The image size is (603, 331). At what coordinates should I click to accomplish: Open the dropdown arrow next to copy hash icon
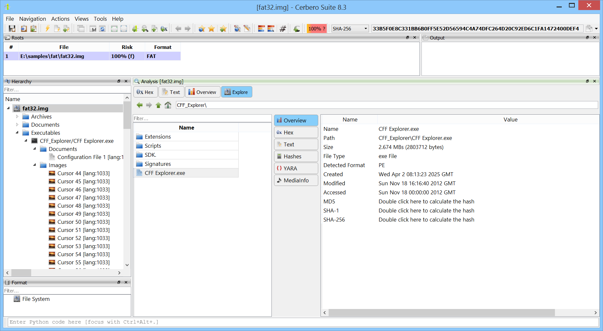pyautogui.click(x=596, y=29)
